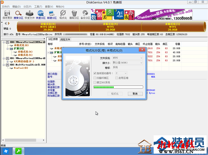Click the previous disk left arrow icon

6,24
